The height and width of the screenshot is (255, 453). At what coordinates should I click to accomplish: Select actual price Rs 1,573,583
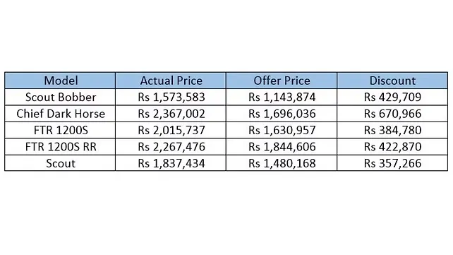click(171, 97)
